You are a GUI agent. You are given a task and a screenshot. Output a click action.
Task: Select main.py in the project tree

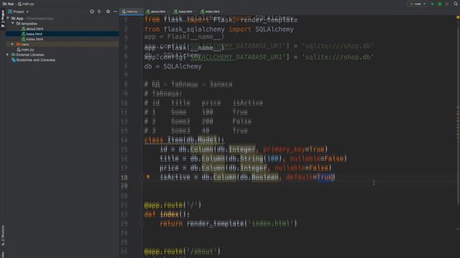pyautogui.click(x=26, y=49)
